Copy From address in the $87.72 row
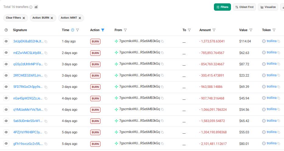This screenshot has width=284, height=151. [162, 64]
